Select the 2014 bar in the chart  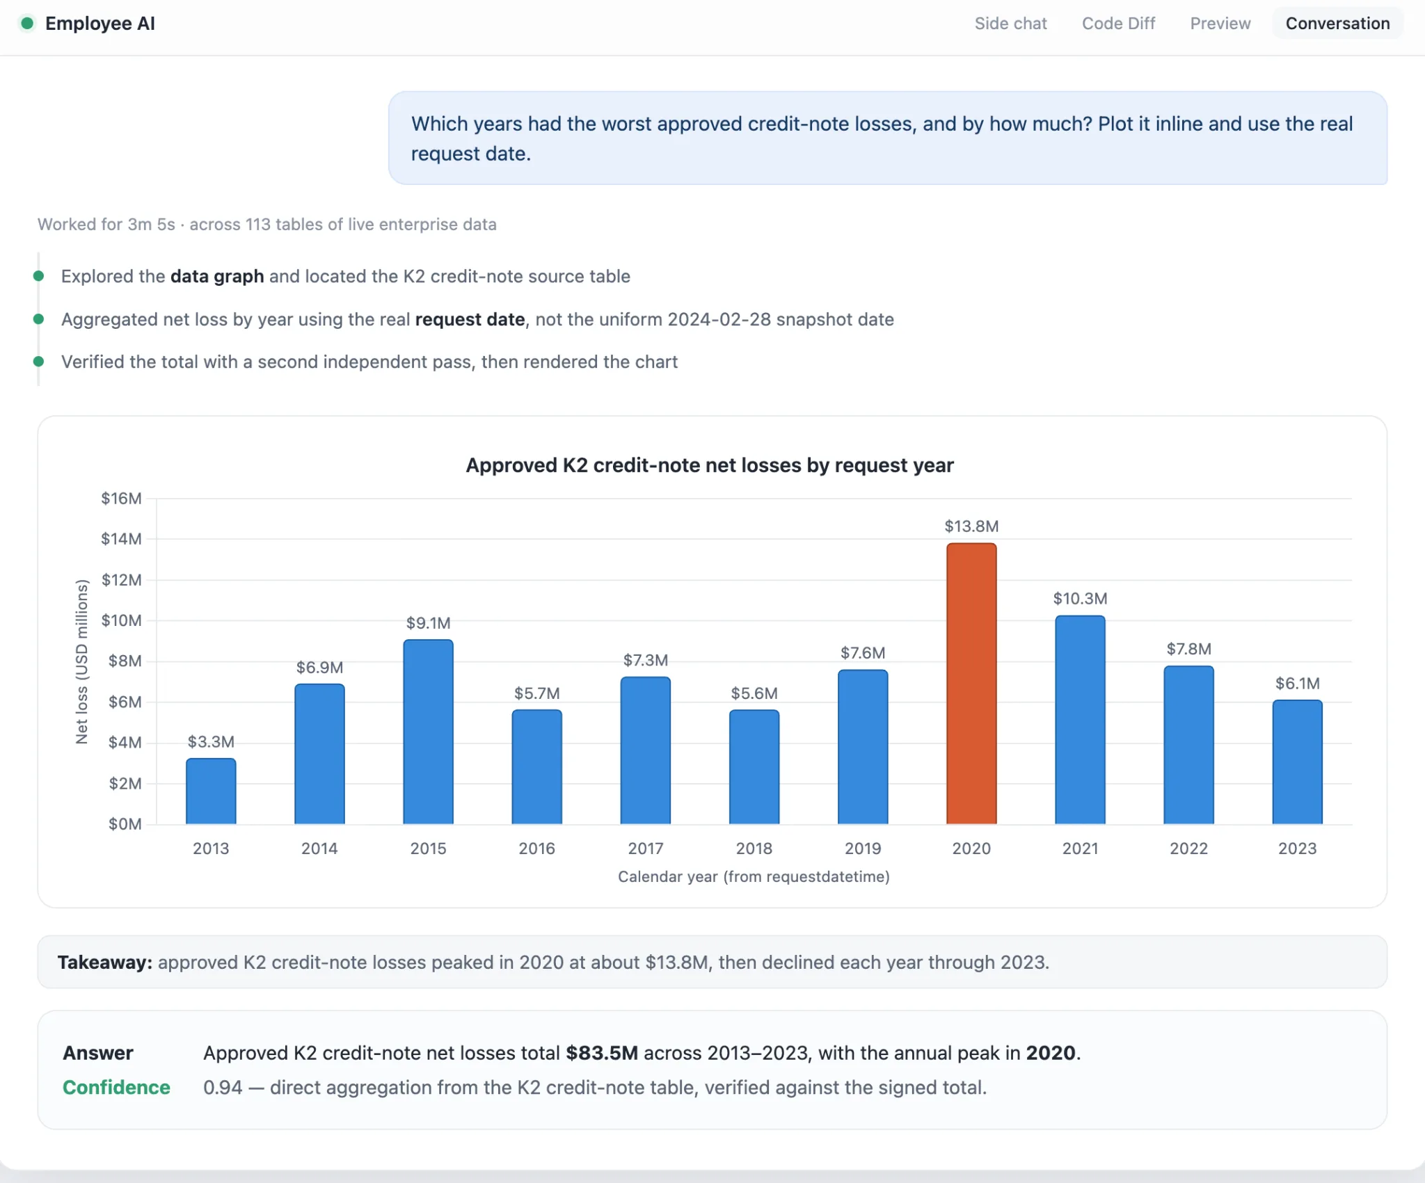[319, 755]
